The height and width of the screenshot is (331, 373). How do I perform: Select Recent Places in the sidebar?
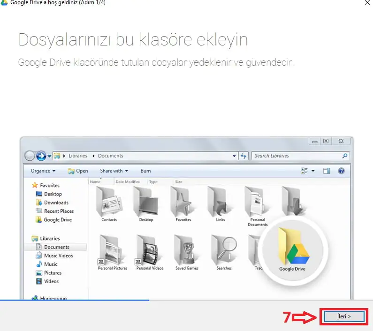coord(55,211)
